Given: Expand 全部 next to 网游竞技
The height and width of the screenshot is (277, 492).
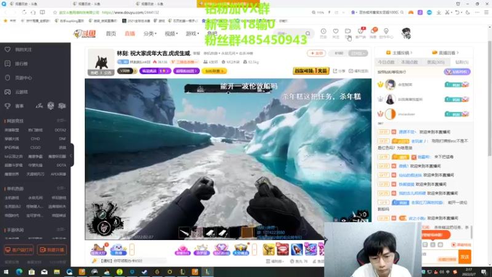Looking at the screenshot, I should point(61,121).
